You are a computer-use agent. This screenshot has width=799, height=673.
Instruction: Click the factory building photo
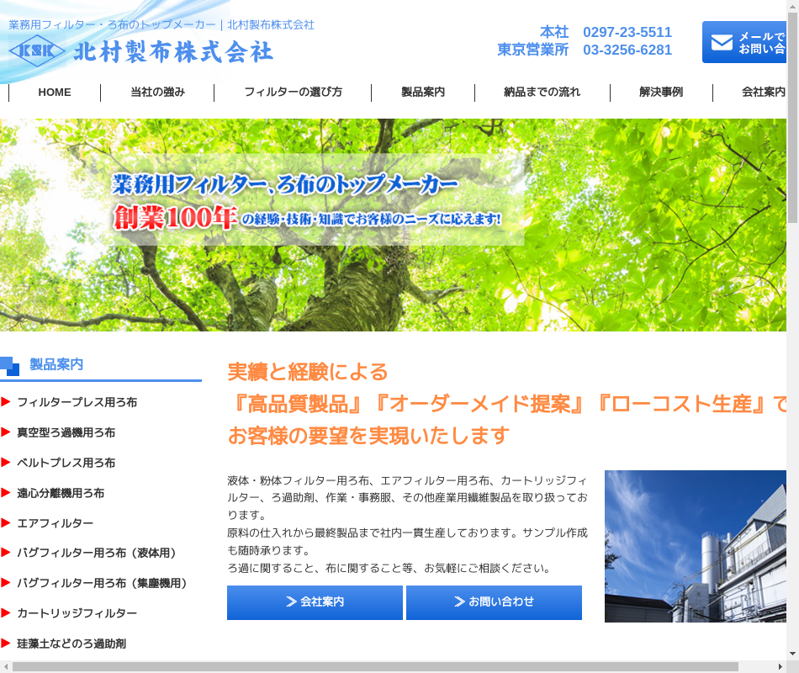[695, 546]
